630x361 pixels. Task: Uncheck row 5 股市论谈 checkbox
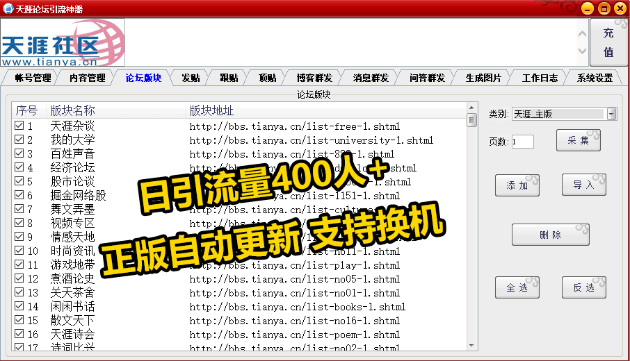[19, 181]
